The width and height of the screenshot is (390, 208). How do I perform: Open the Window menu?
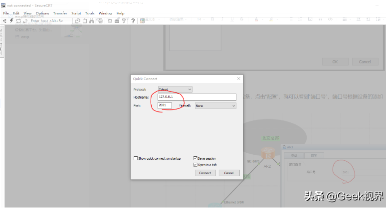click(x=105, y=13)
